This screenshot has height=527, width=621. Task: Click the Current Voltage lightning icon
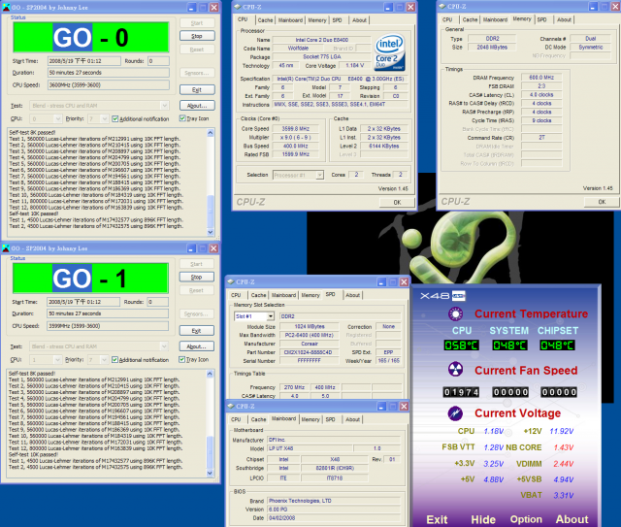click(455, 413)
